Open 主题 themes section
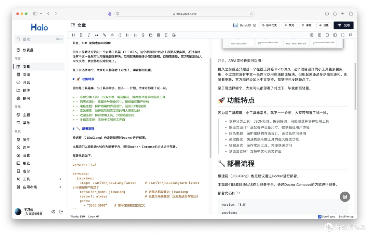The image size is (369, 235). (39, 115)
